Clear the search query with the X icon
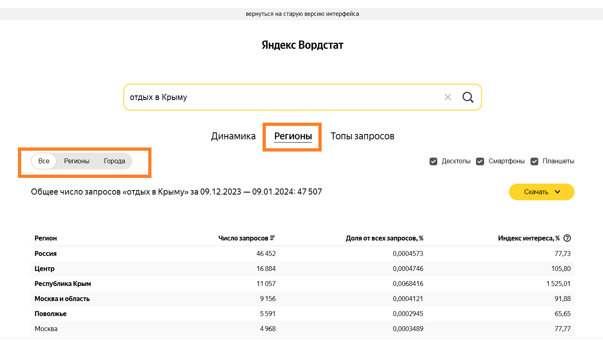The height and width of the screenshot is (340, 603). pos(448,97)
